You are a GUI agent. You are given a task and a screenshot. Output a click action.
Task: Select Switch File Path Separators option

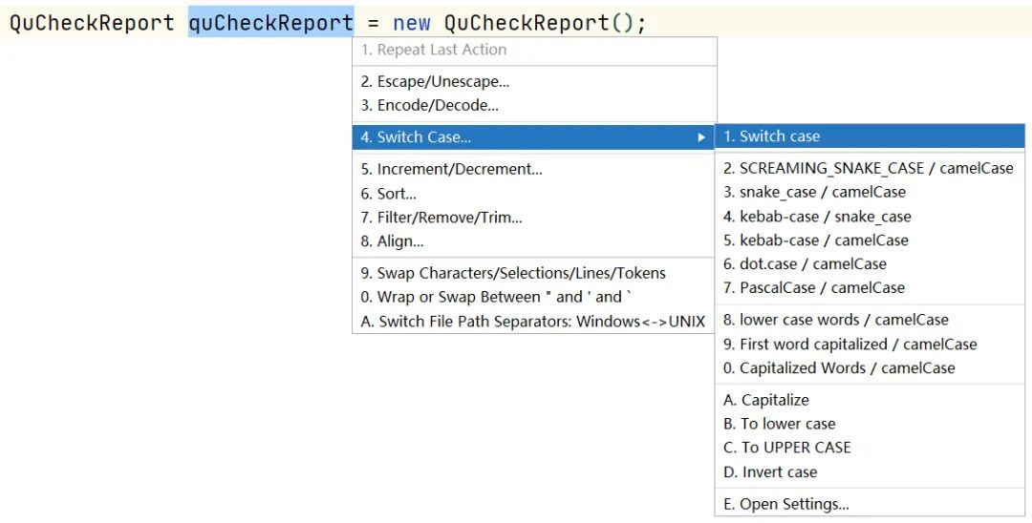point(534,322)
